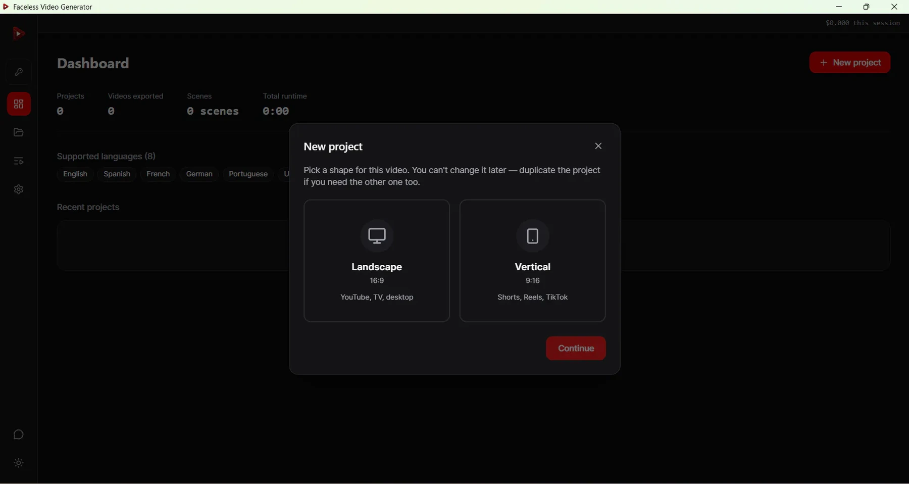This screenshot has height=484, width=909.
Task: Click the English language chip
Action: pos(75,174)
